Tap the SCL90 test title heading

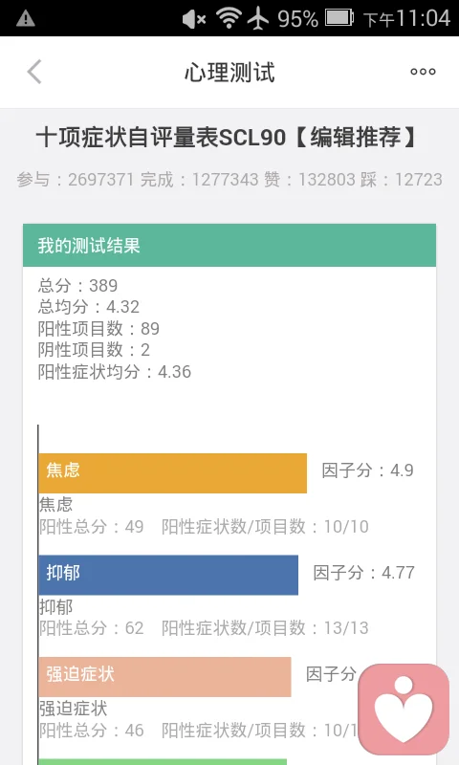(227, 137)
